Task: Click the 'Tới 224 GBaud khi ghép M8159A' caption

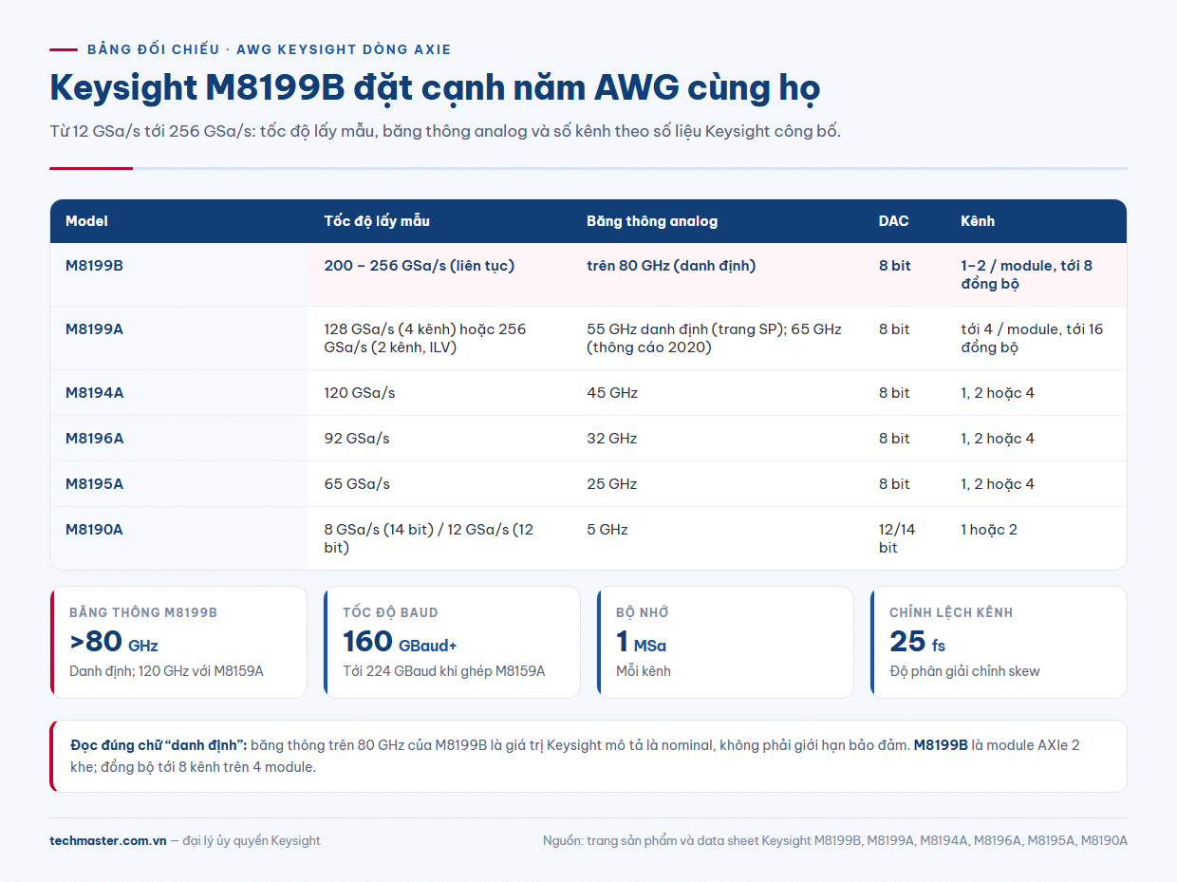Action: pos(443,671)
